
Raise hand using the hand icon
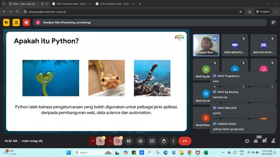click(x=164, y=141)
